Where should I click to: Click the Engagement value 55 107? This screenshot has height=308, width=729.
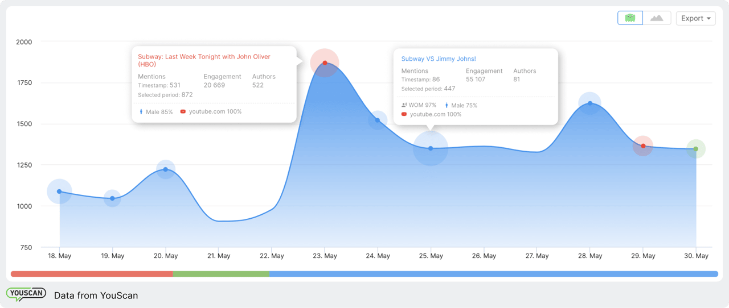pyautogui.click(x=476, y=80)
